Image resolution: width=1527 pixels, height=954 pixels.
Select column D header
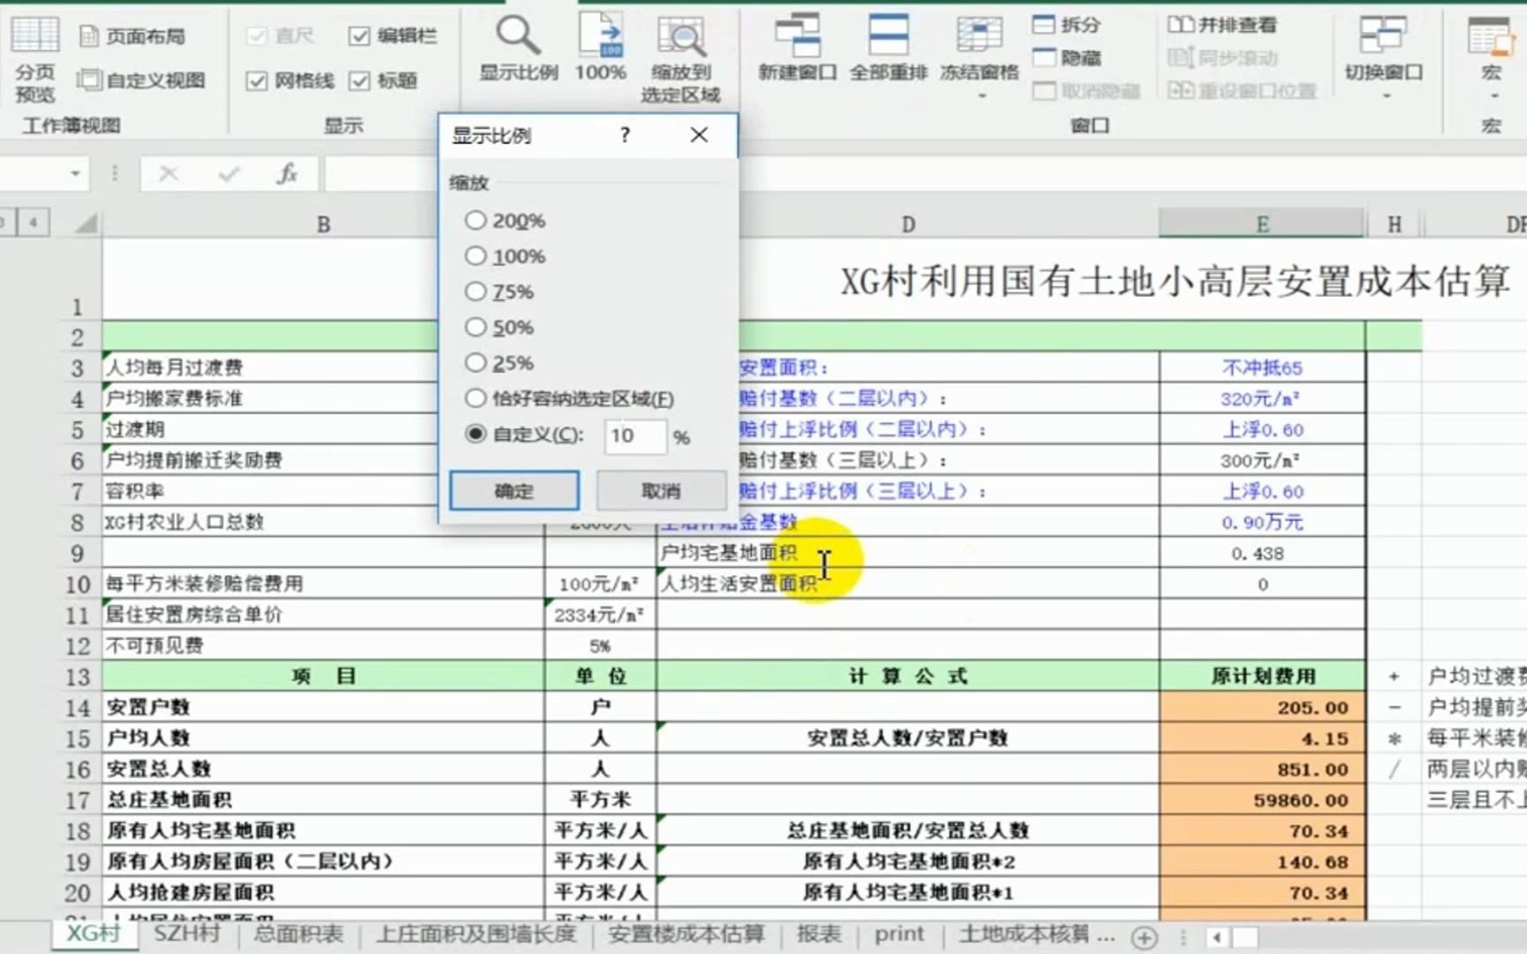pos(908,224)
